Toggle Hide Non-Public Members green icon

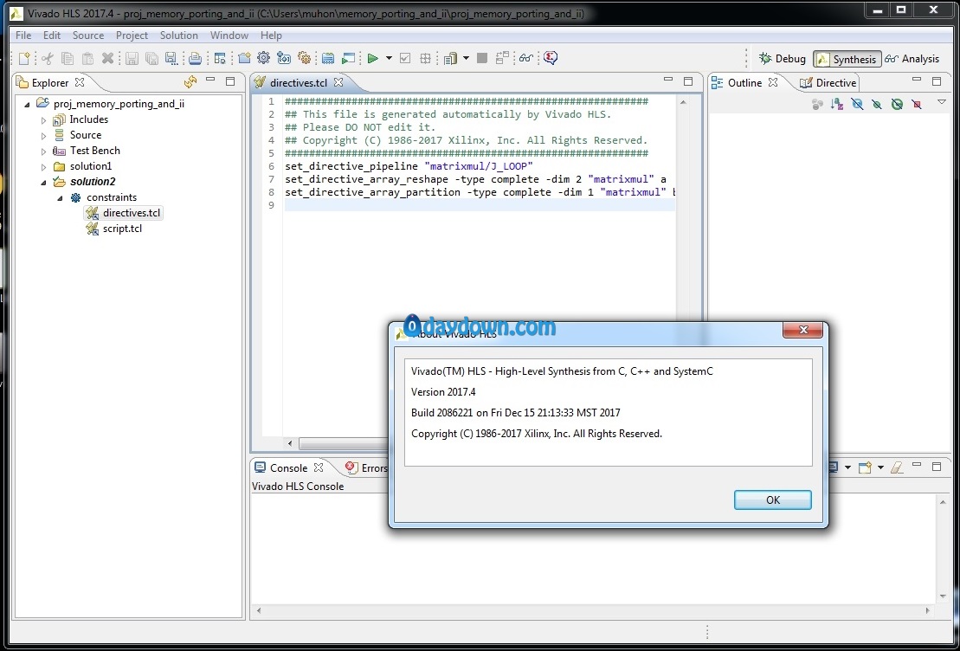click(897, 104)
